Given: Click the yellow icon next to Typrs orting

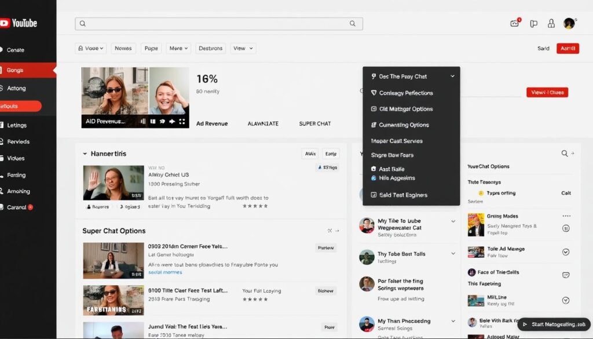Looking at the screenshot, I should 481,193.
